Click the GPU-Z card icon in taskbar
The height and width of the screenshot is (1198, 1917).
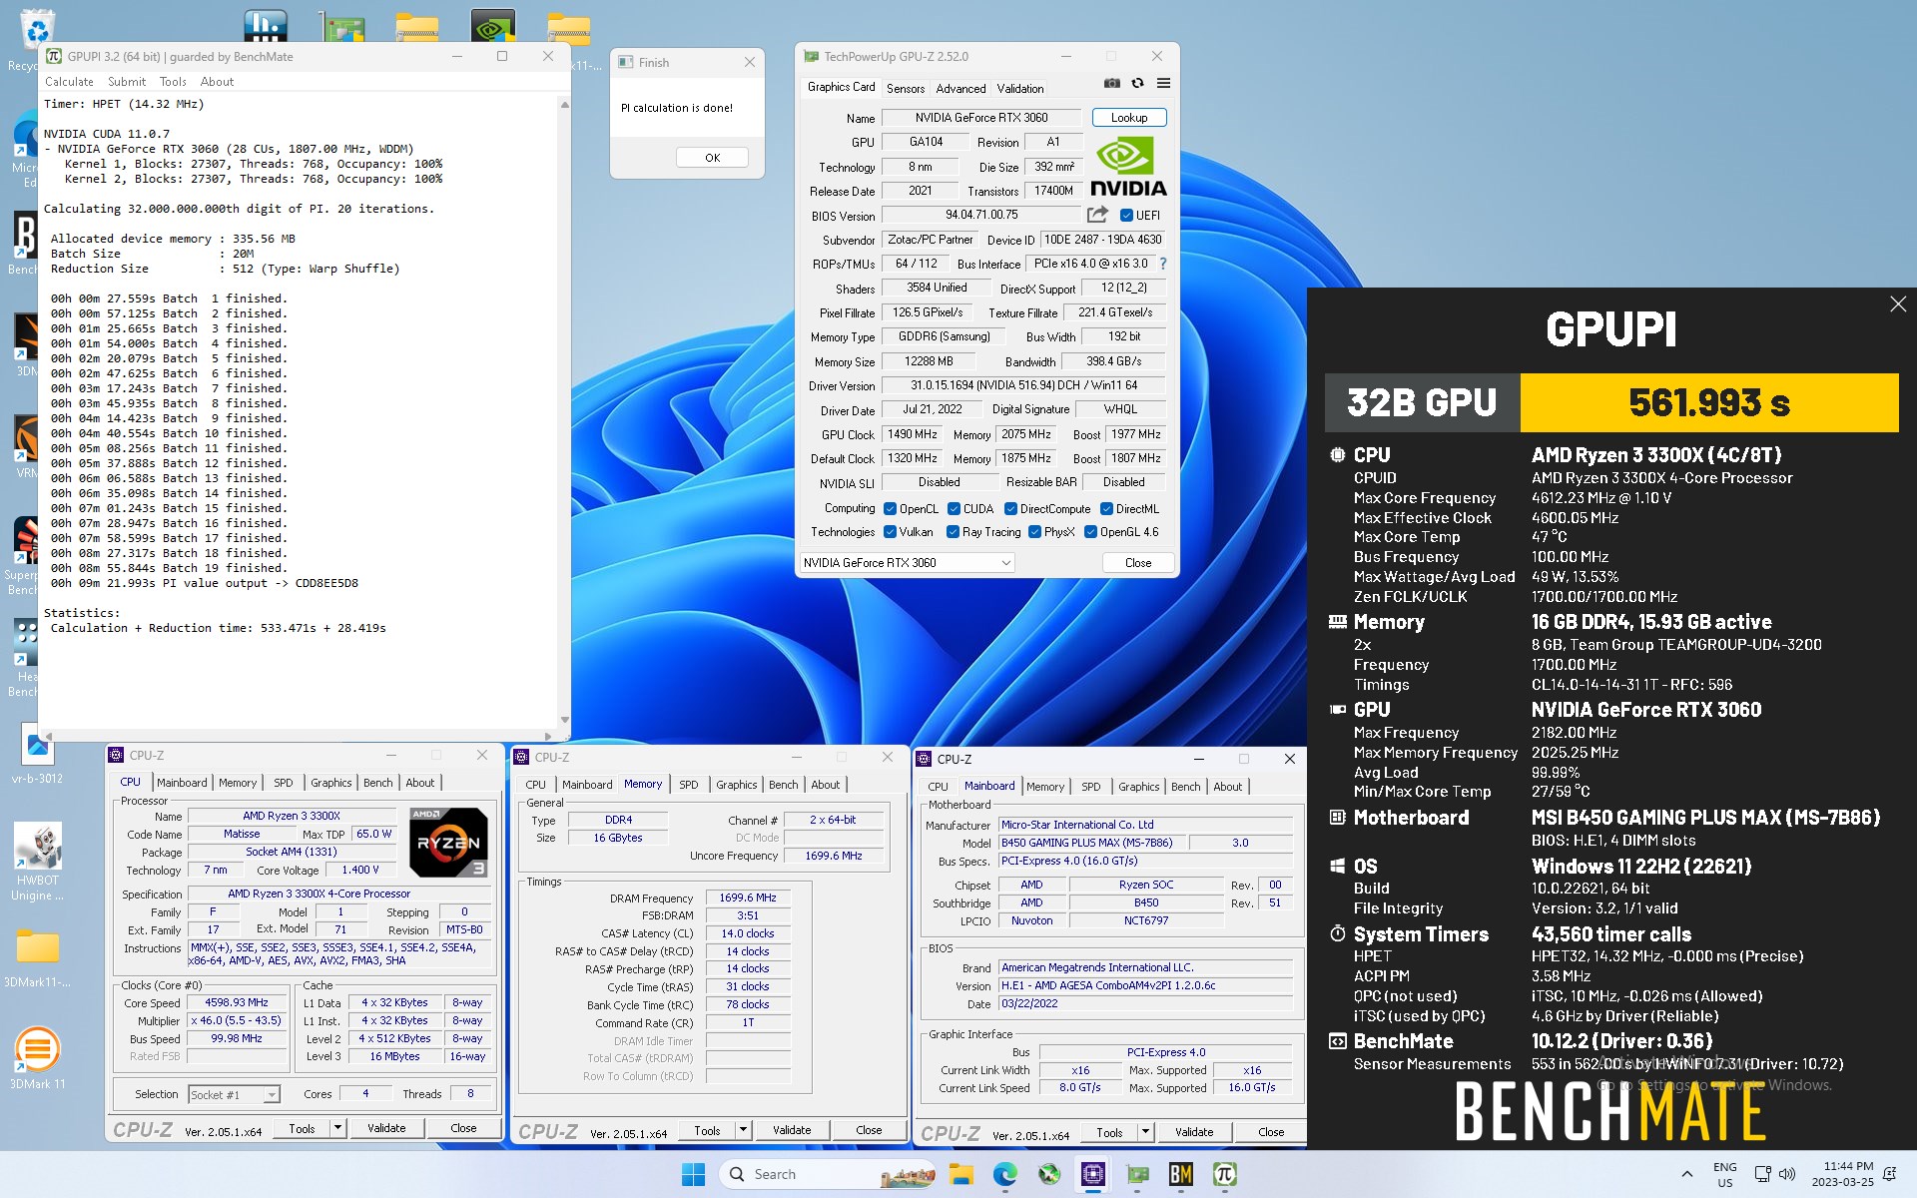[x=1137, y=1174]
